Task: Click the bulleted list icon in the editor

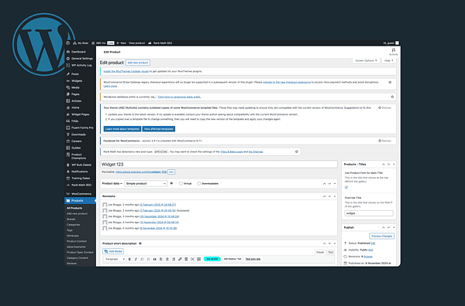Action: click(142, 259)
